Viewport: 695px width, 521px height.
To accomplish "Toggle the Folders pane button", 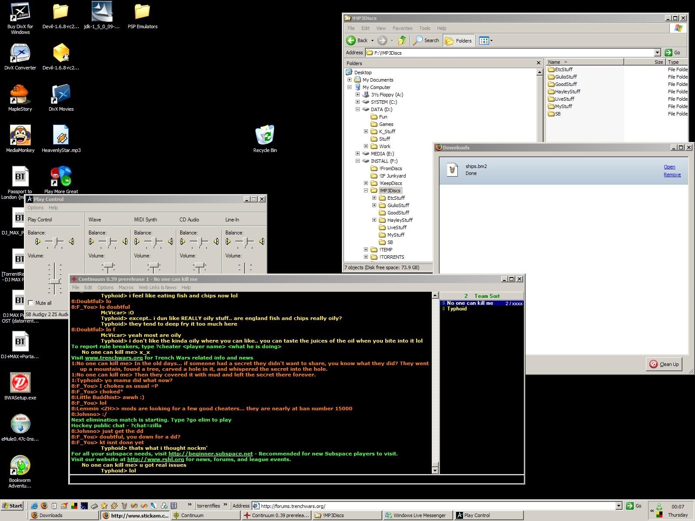I will (459, 40).
